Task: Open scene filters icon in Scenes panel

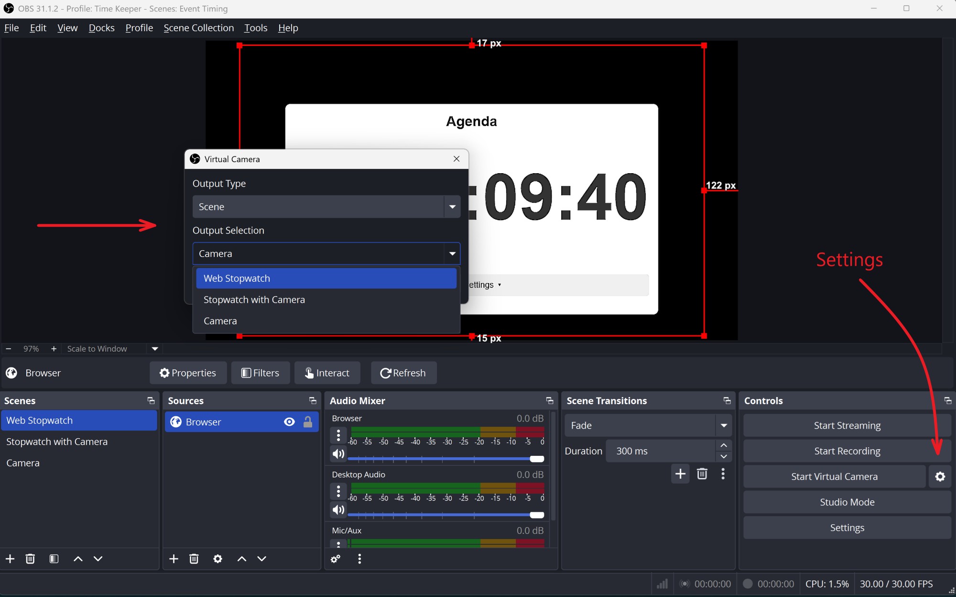Action: (x=54, y=559)
